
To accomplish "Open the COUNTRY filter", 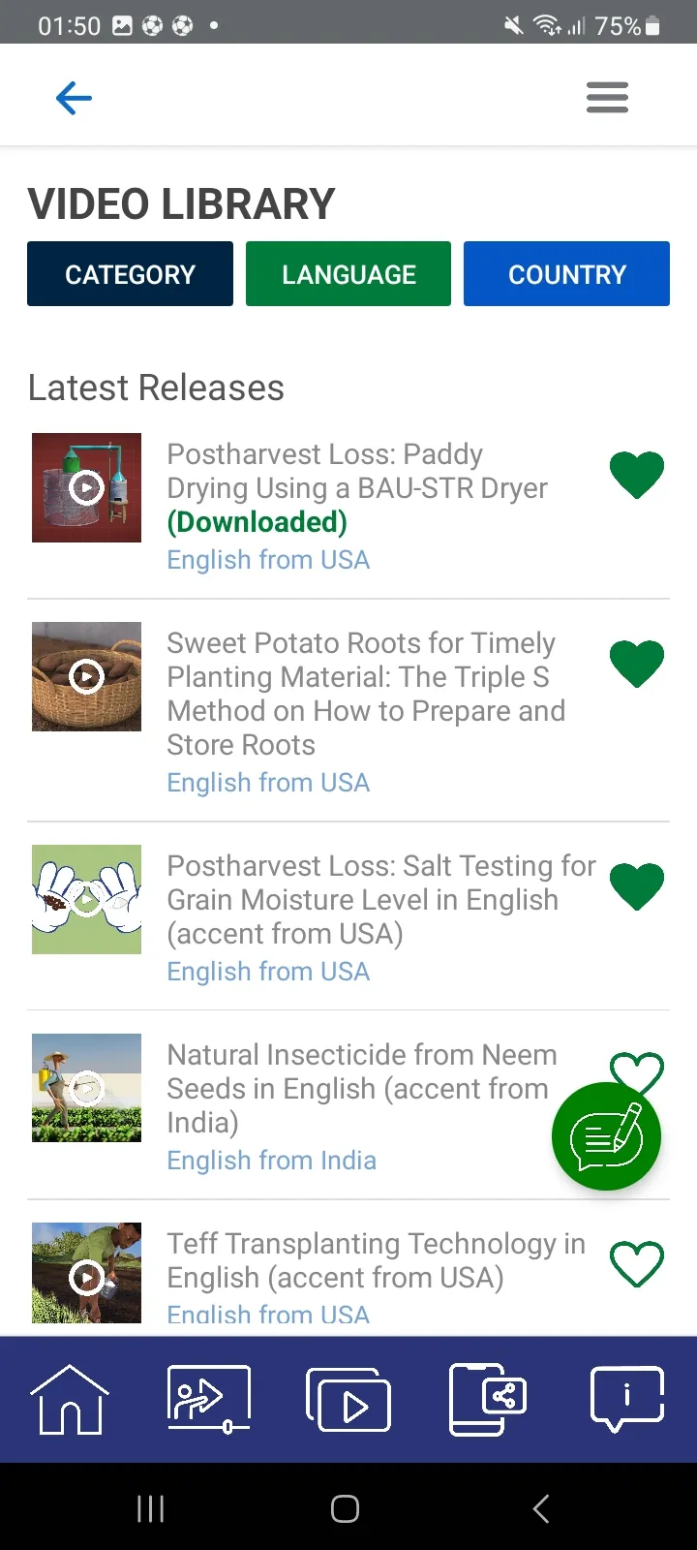I will 566,274.
